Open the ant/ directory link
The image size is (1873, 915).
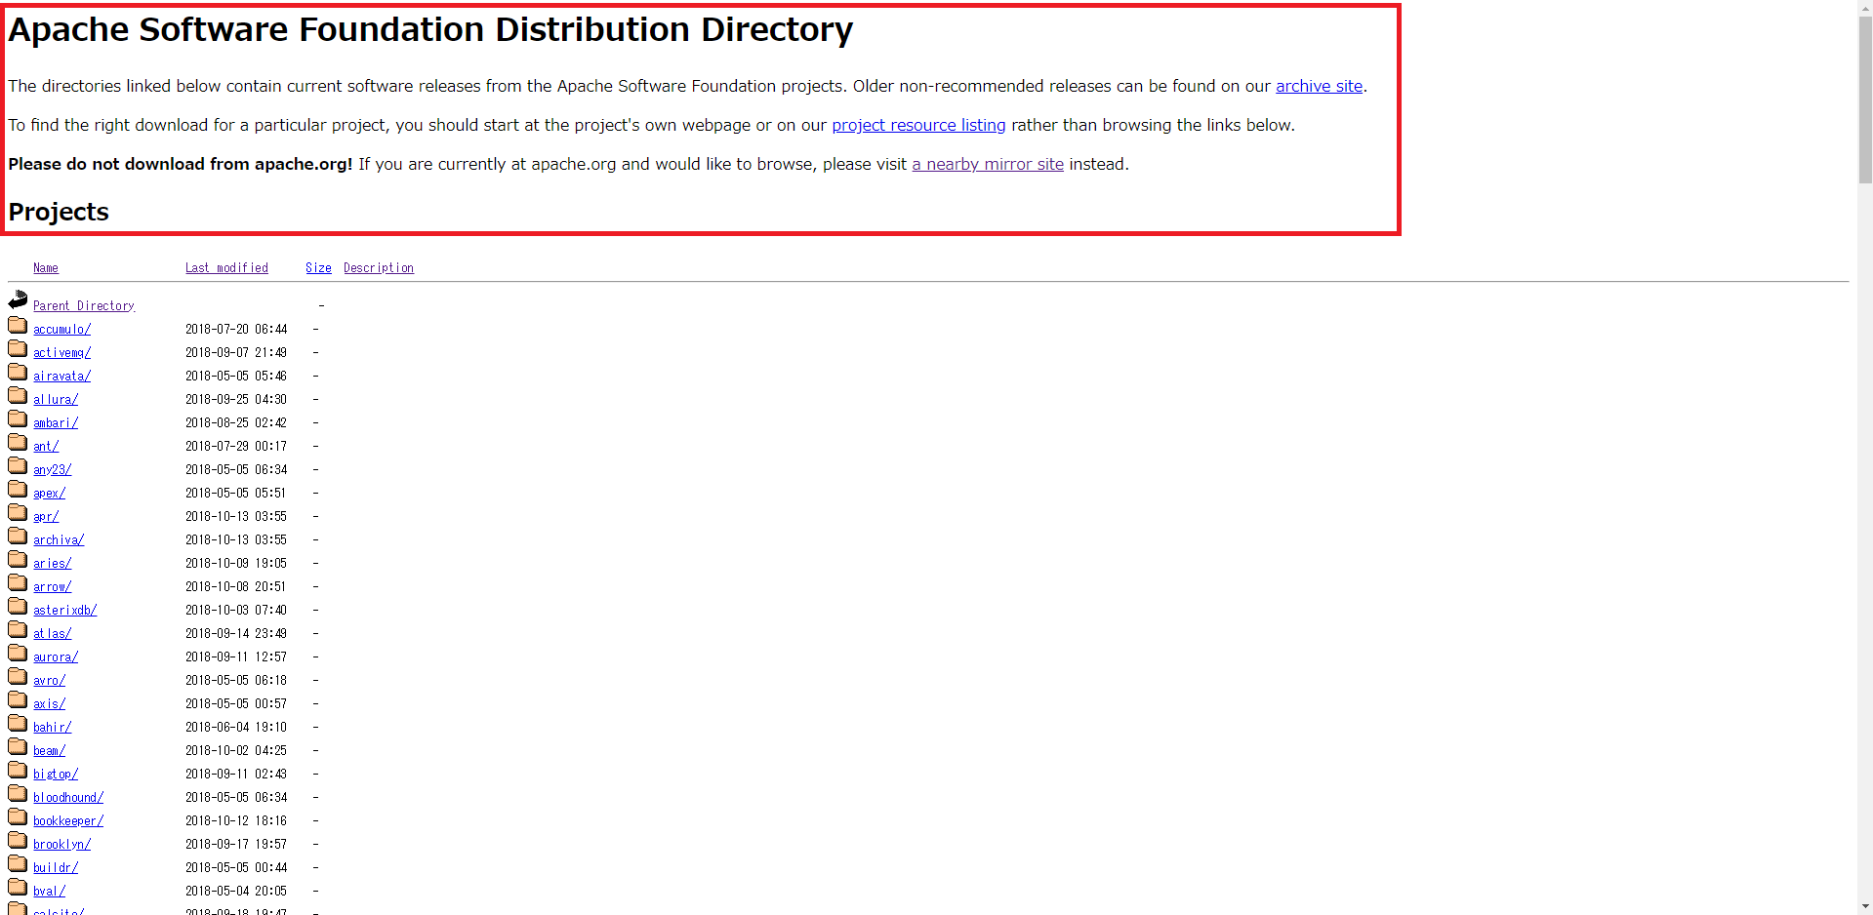click(46, 447)
